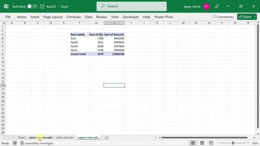Viewport: 260px width, 146px height.
Task: Expand the Share dropdown arrow
Action: click(x=255, y=17)
